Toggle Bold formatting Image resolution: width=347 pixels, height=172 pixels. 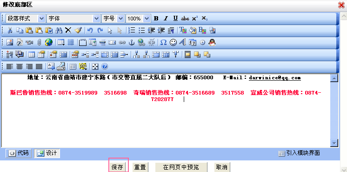[x=156, y=19]
